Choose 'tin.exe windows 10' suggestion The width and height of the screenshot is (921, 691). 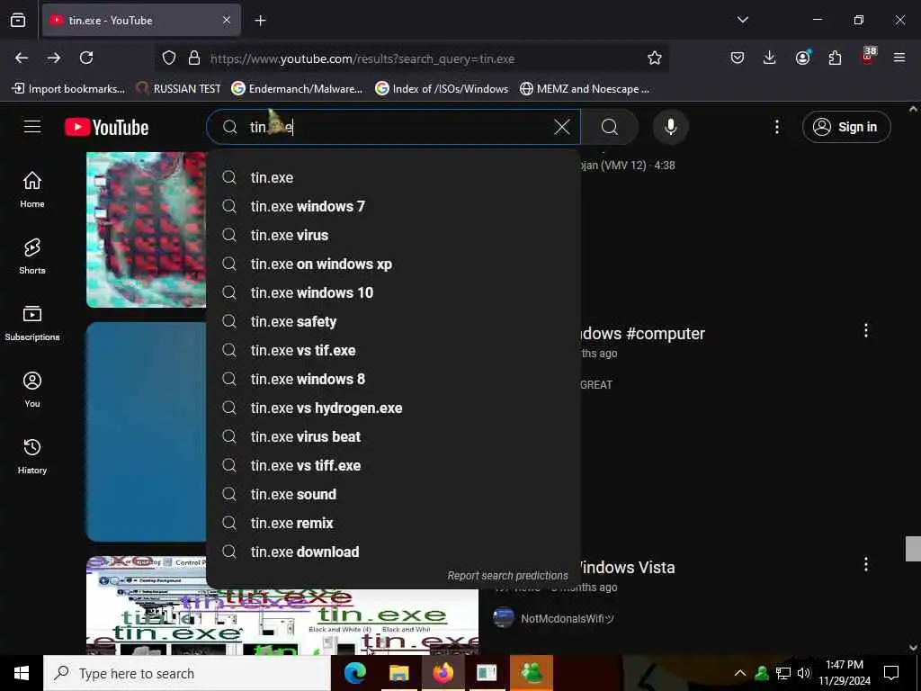(x=393, y=292)
